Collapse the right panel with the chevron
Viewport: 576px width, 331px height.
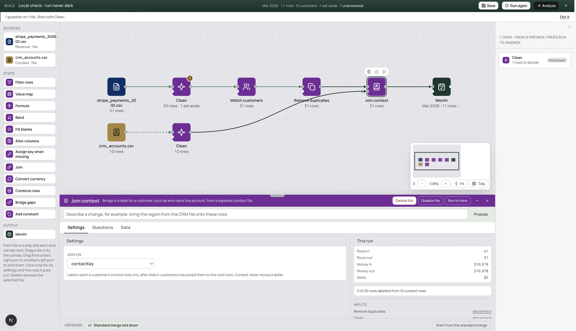569,27
